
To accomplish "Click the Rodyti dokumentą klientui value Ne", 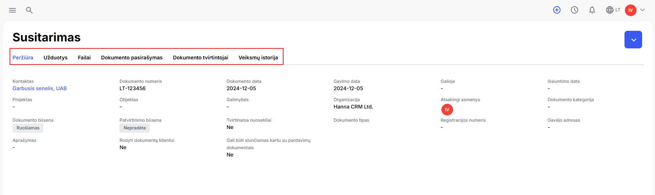I will pos(123,147).
